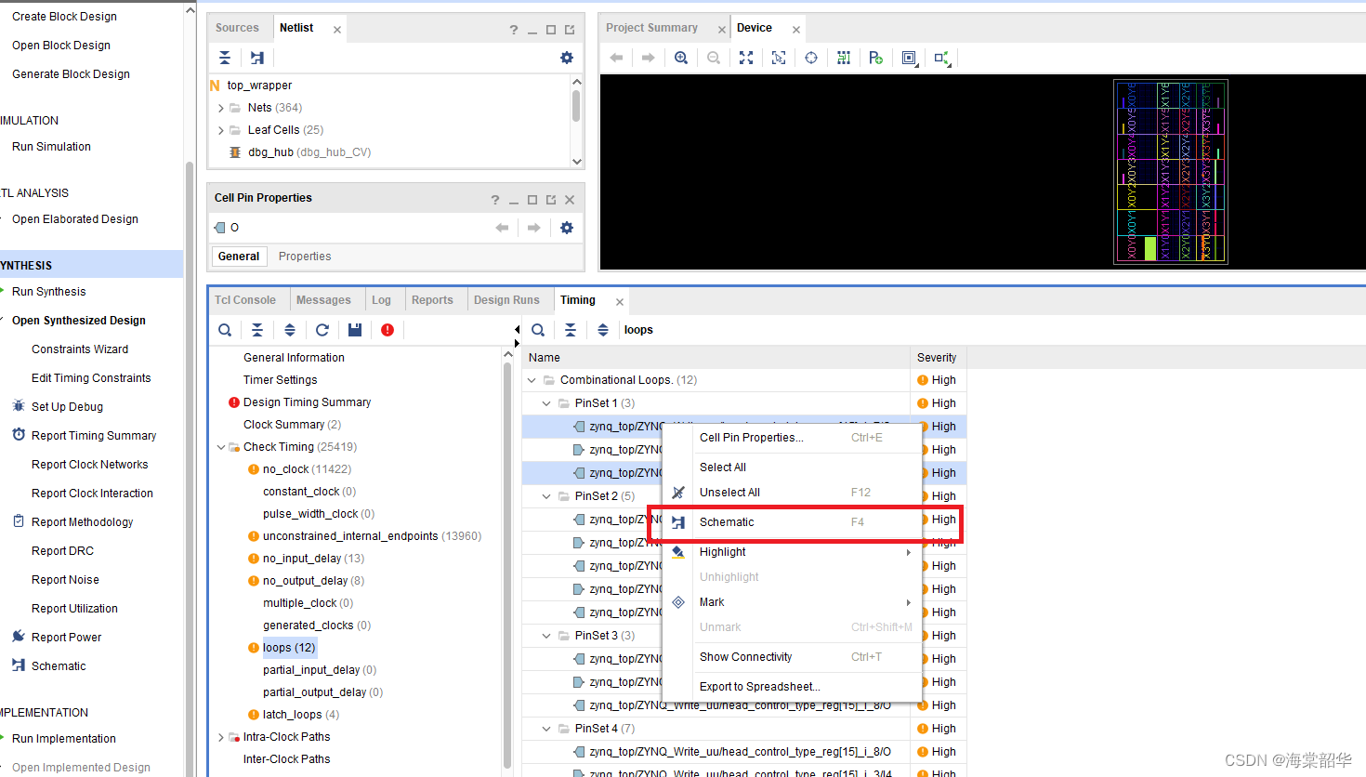Choose Unselect All in the context menu
1366x777 pixels.
pyautogui.click(x=792, y=493)
